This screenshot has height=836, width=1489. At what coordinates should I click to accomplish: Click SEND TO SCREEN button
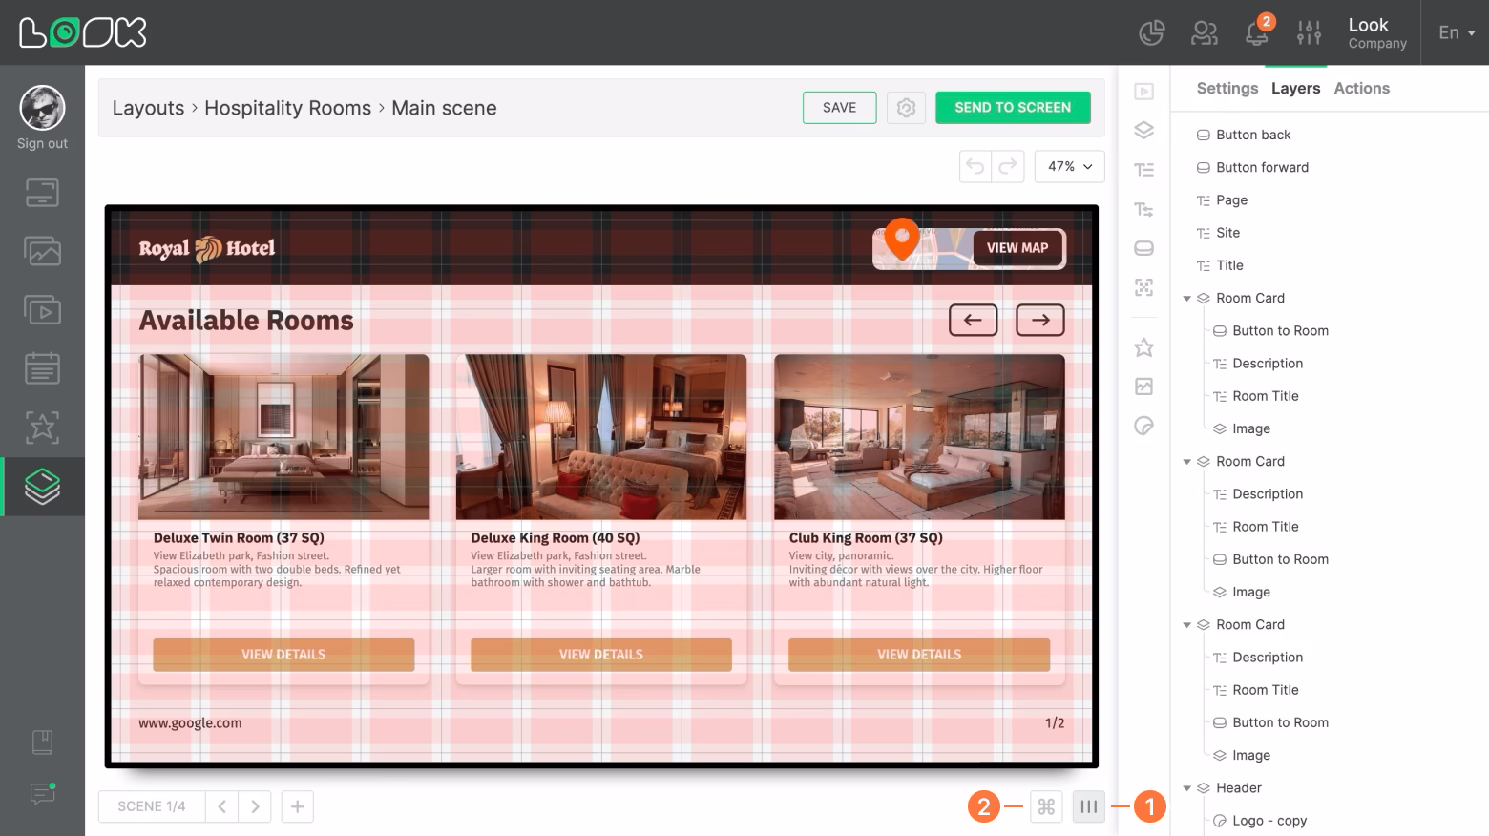1013,108
